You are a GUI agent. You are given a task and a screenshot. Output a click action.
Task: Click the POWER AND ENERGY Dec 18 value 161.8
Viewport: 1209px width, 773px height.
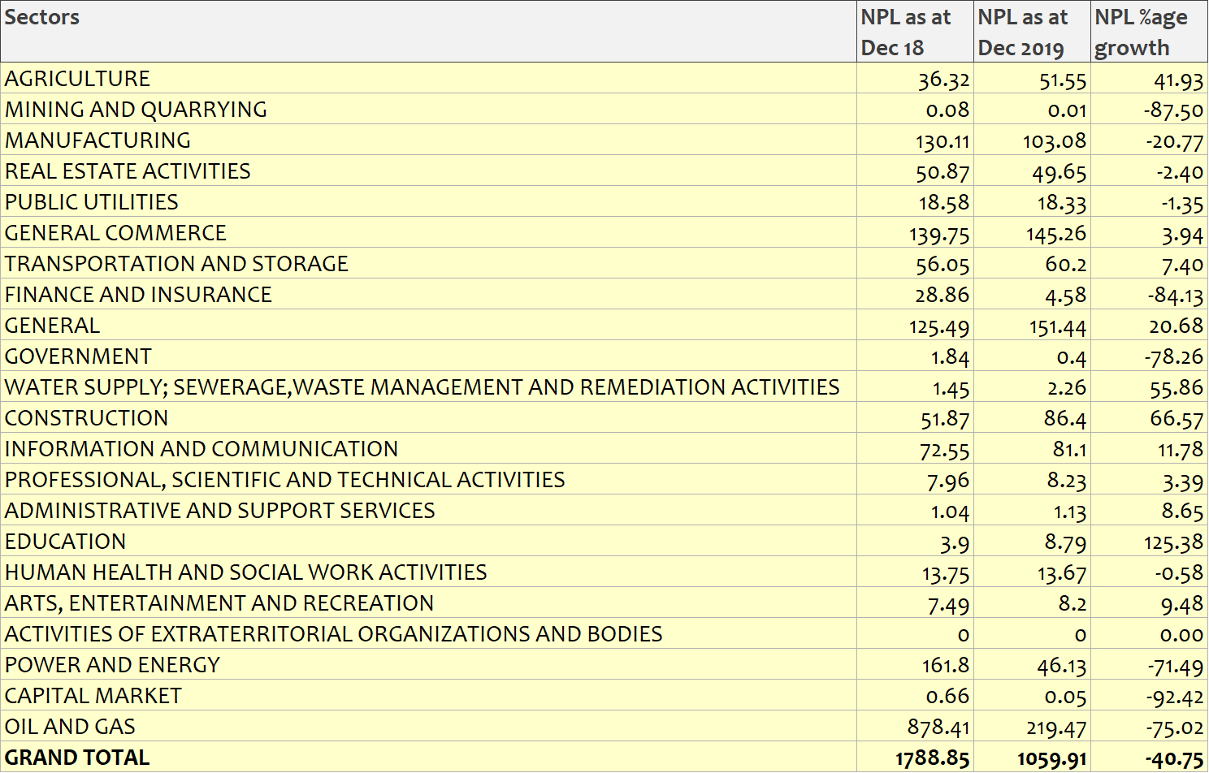point(945,666)
